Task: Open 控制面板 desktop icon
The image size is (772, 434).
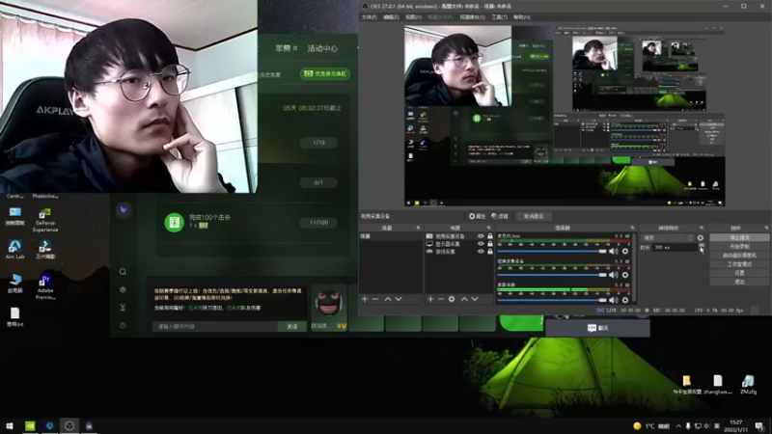Action: point(14,215)
